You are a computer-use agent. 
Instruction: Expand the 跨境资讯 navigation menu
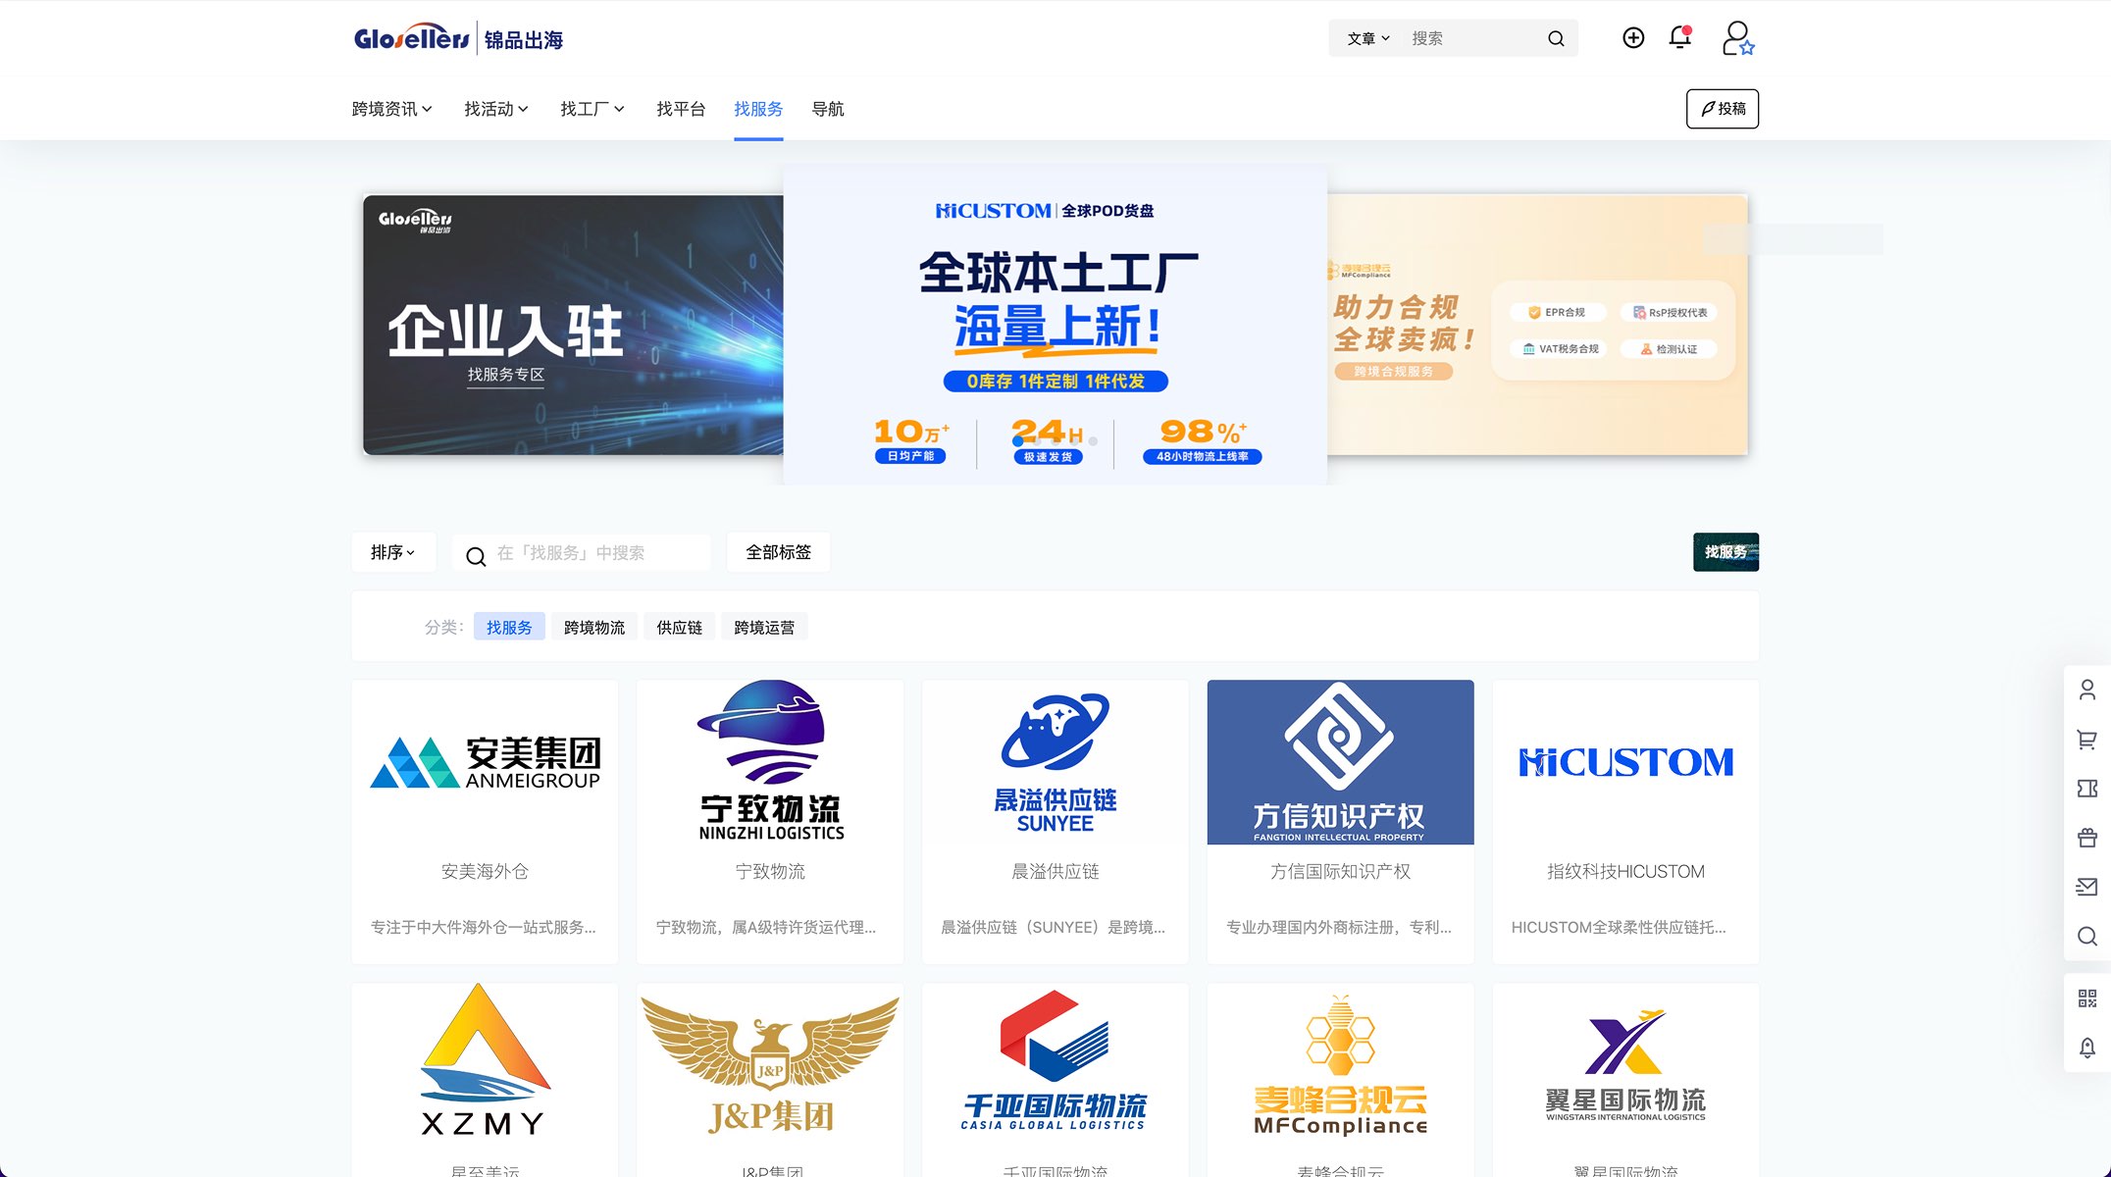392,109
